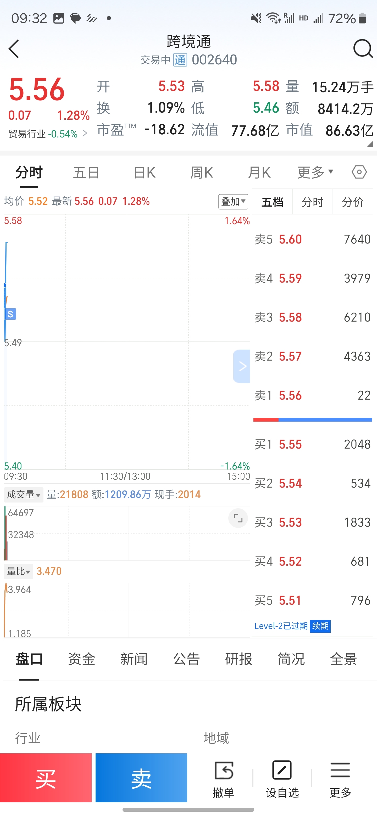Switch to the 五日 chart tab

(86, 173)
